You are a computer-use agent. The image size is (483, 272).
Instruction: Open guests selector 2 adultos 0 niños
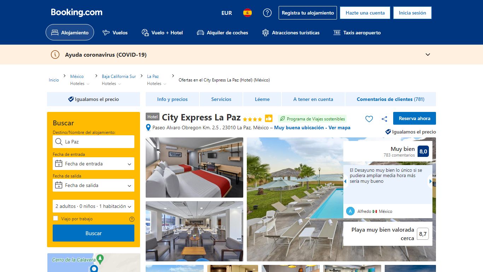pyautogui.click(x=94, y=206)
